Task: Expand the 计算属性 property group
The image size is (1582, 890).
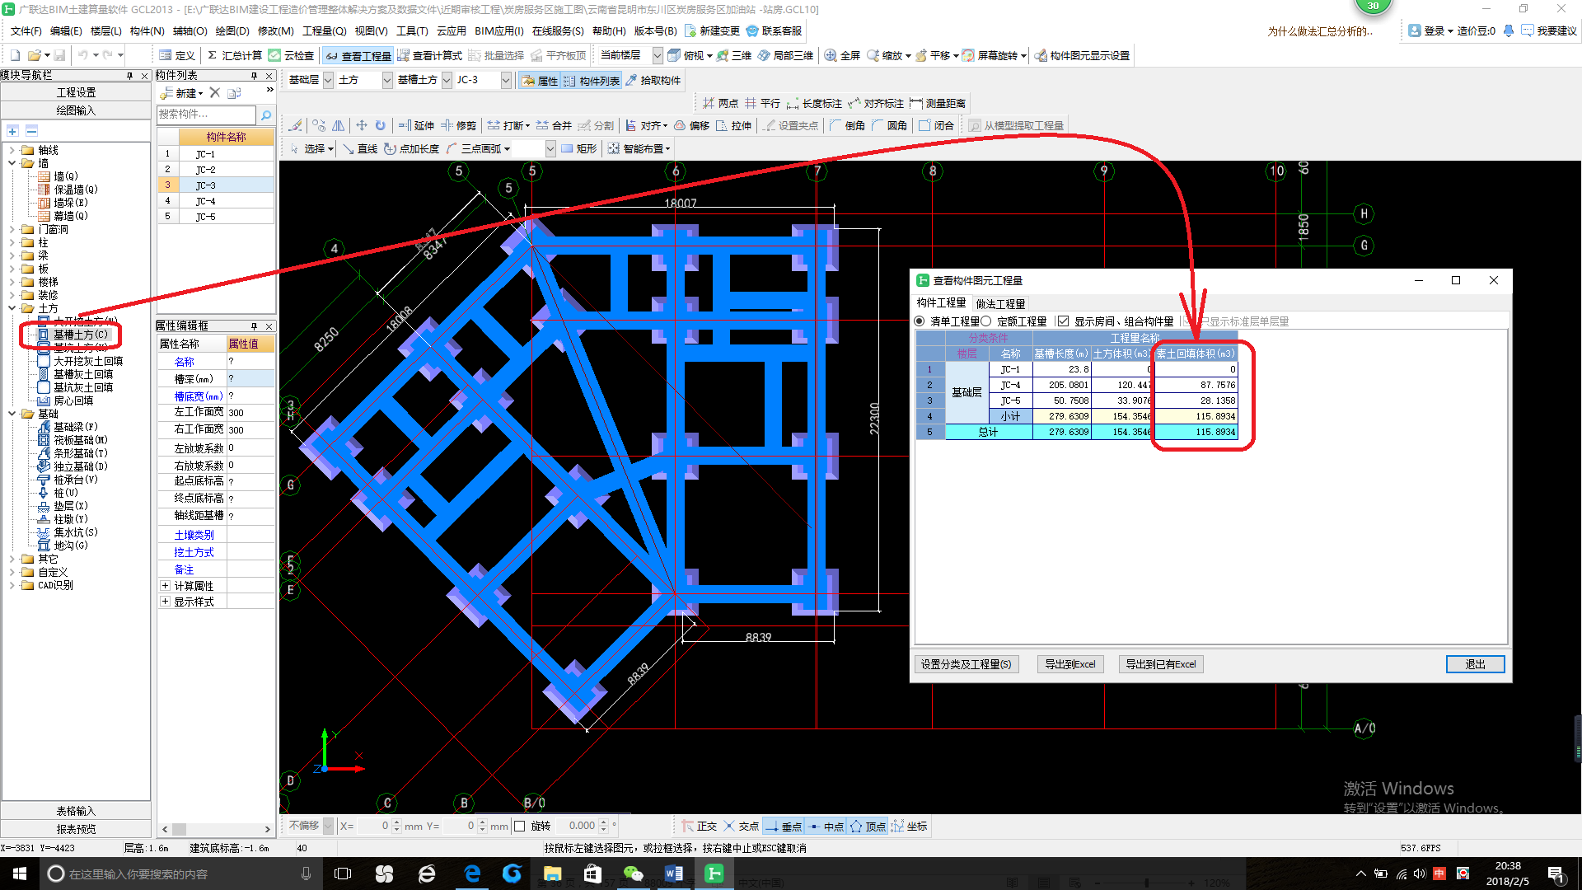Action: pos(165,586)
